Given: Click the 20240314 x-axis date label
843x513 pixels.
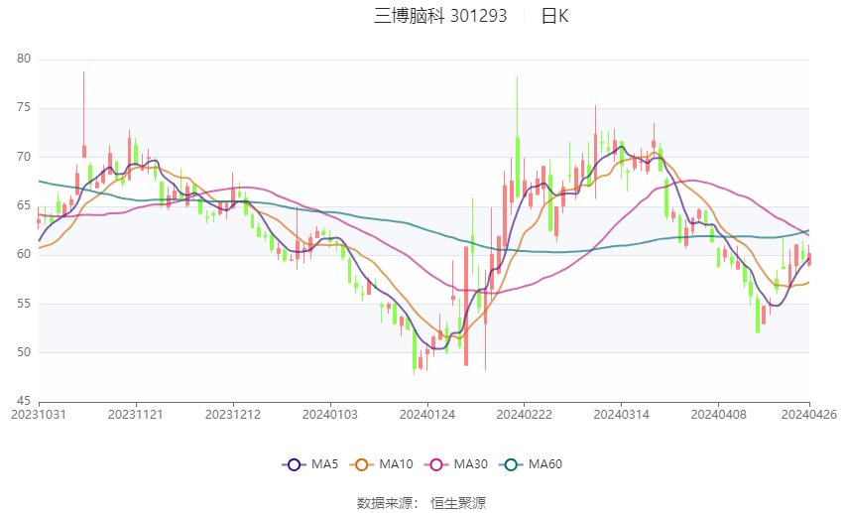Looking at the screenshot, I should click(620, 415).
